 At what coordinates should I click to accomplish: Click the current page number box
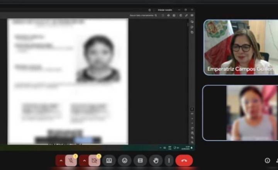click(192, 109)
